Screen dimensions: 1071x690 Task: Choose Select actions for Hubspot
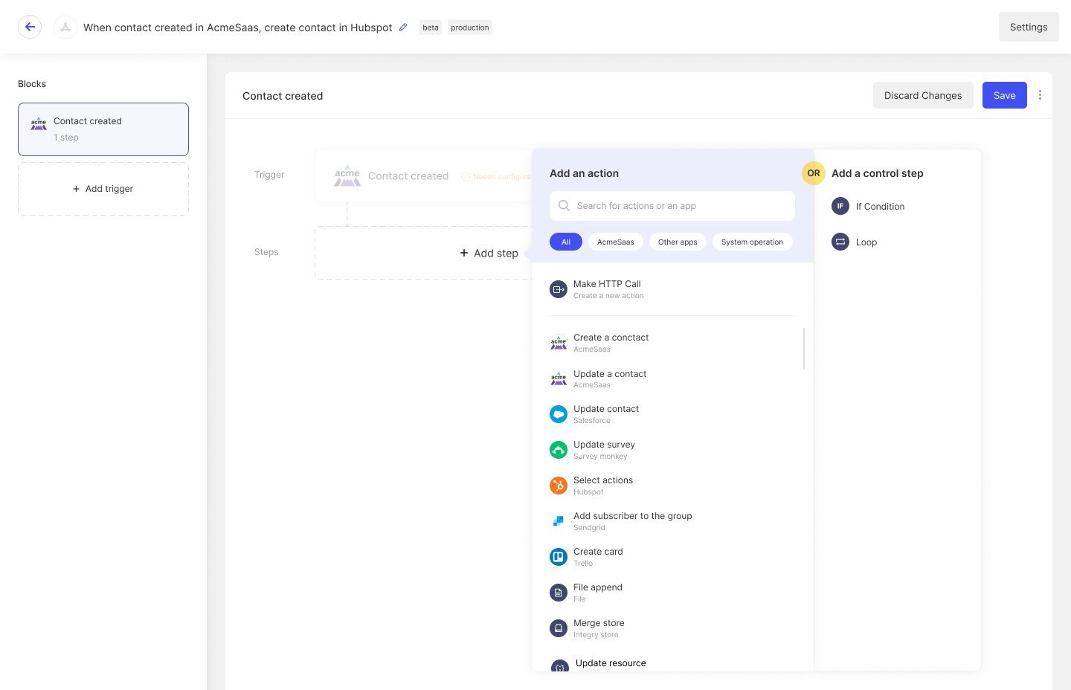pos(672,486)
